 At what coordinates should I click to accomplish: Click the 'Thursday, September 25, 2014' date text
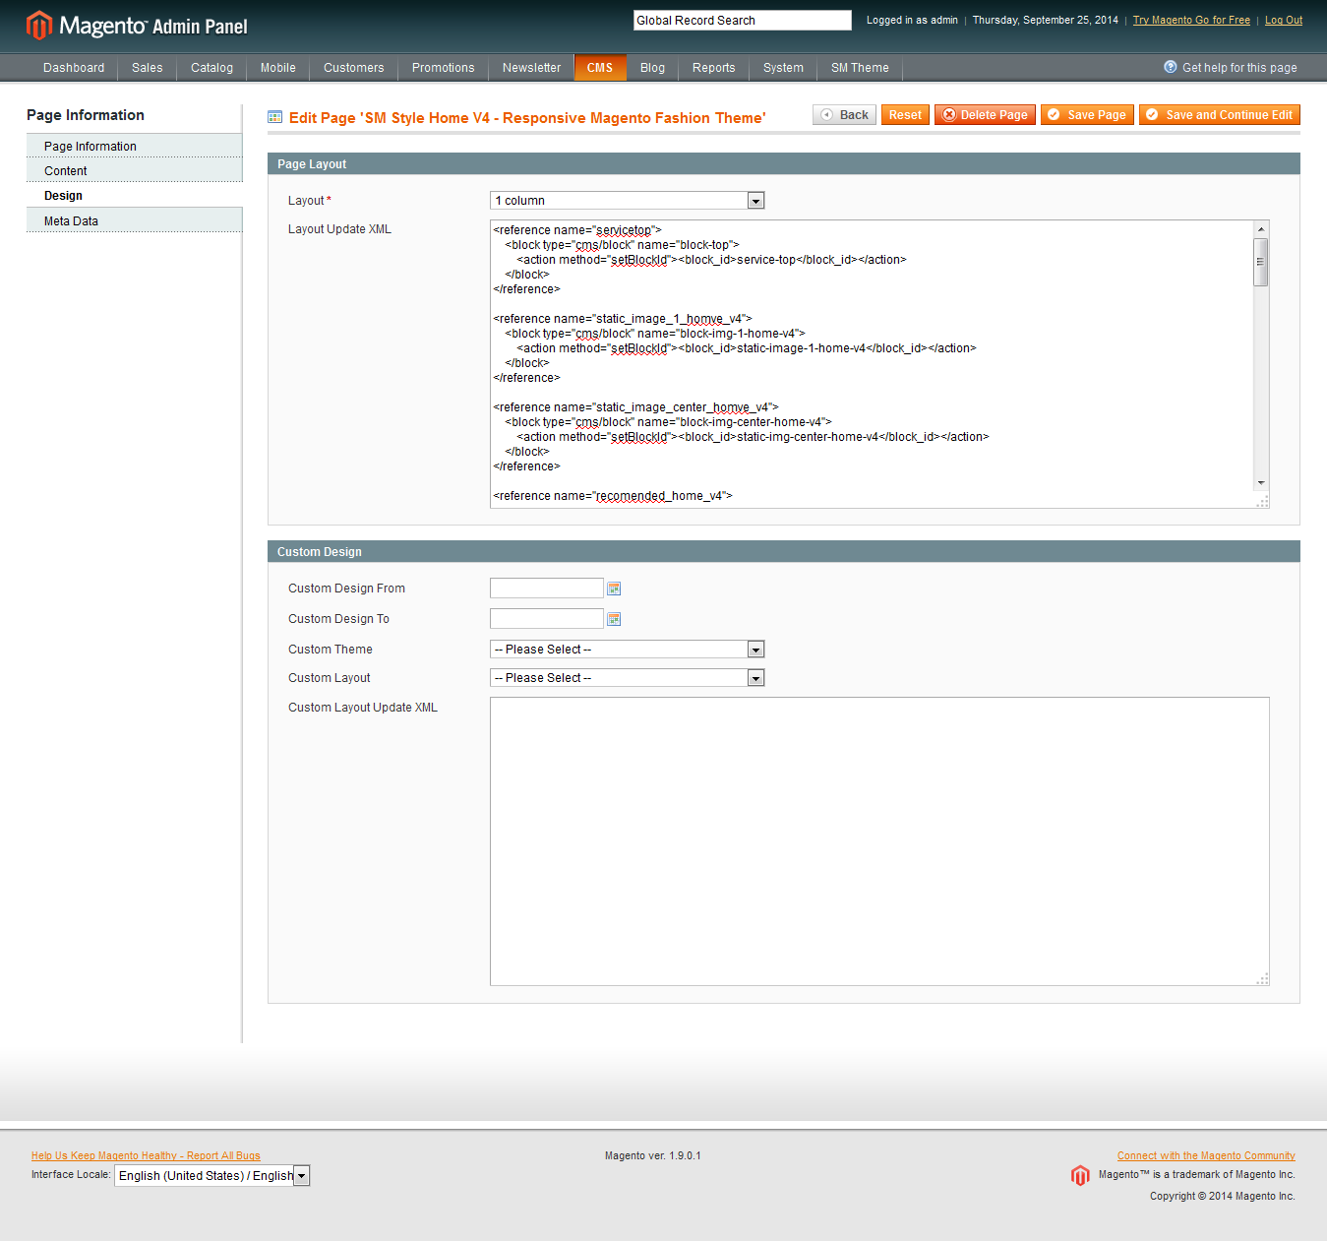[1046, 20]
